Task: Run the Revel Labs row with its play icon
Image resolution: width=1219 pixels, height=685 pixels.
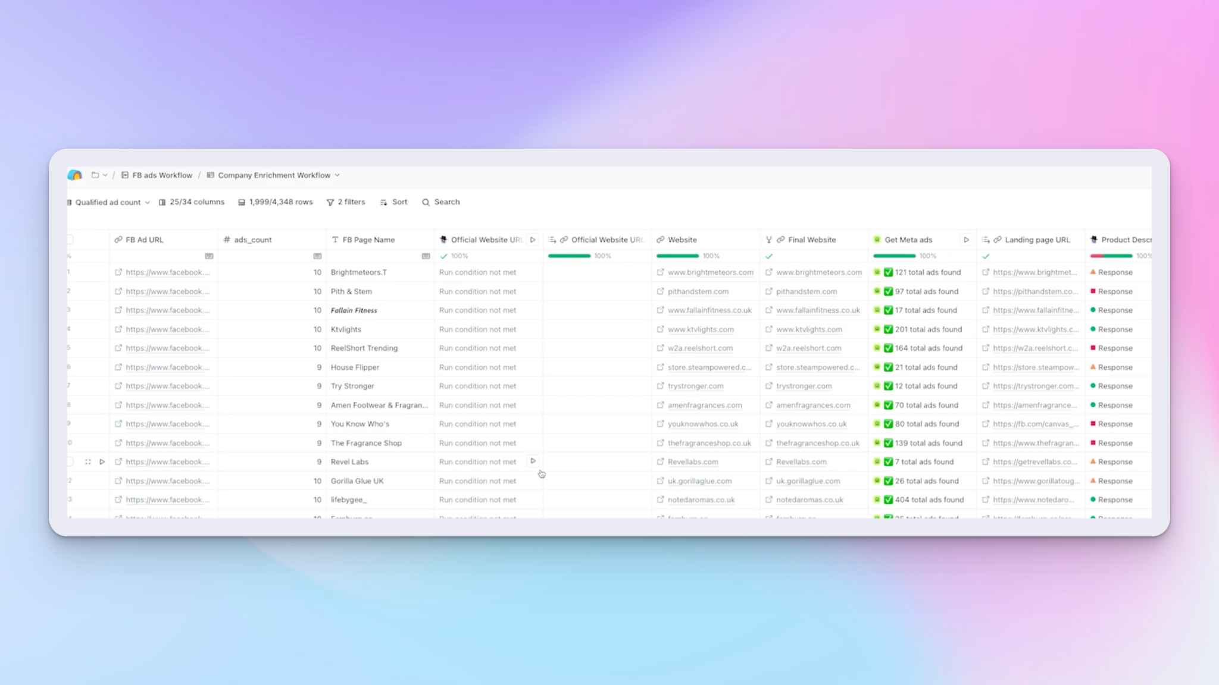Action: point(102,461)
